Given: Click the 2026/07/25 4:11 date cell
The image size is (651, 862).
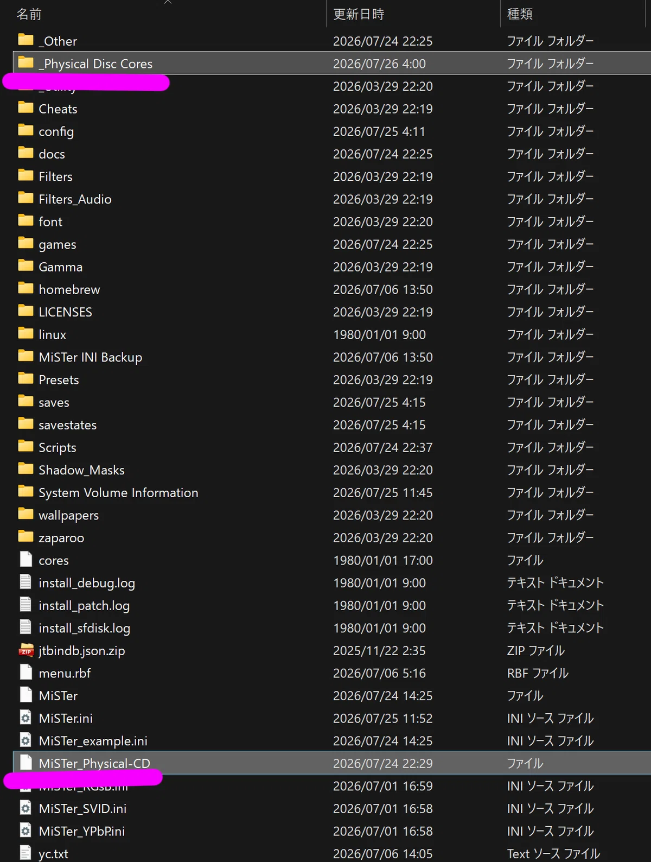Looking at the screenshot, I should pos(379,131).
